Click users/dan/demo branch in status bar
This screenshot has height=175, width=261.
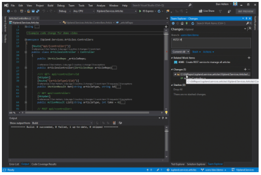[x=214, y=170]
